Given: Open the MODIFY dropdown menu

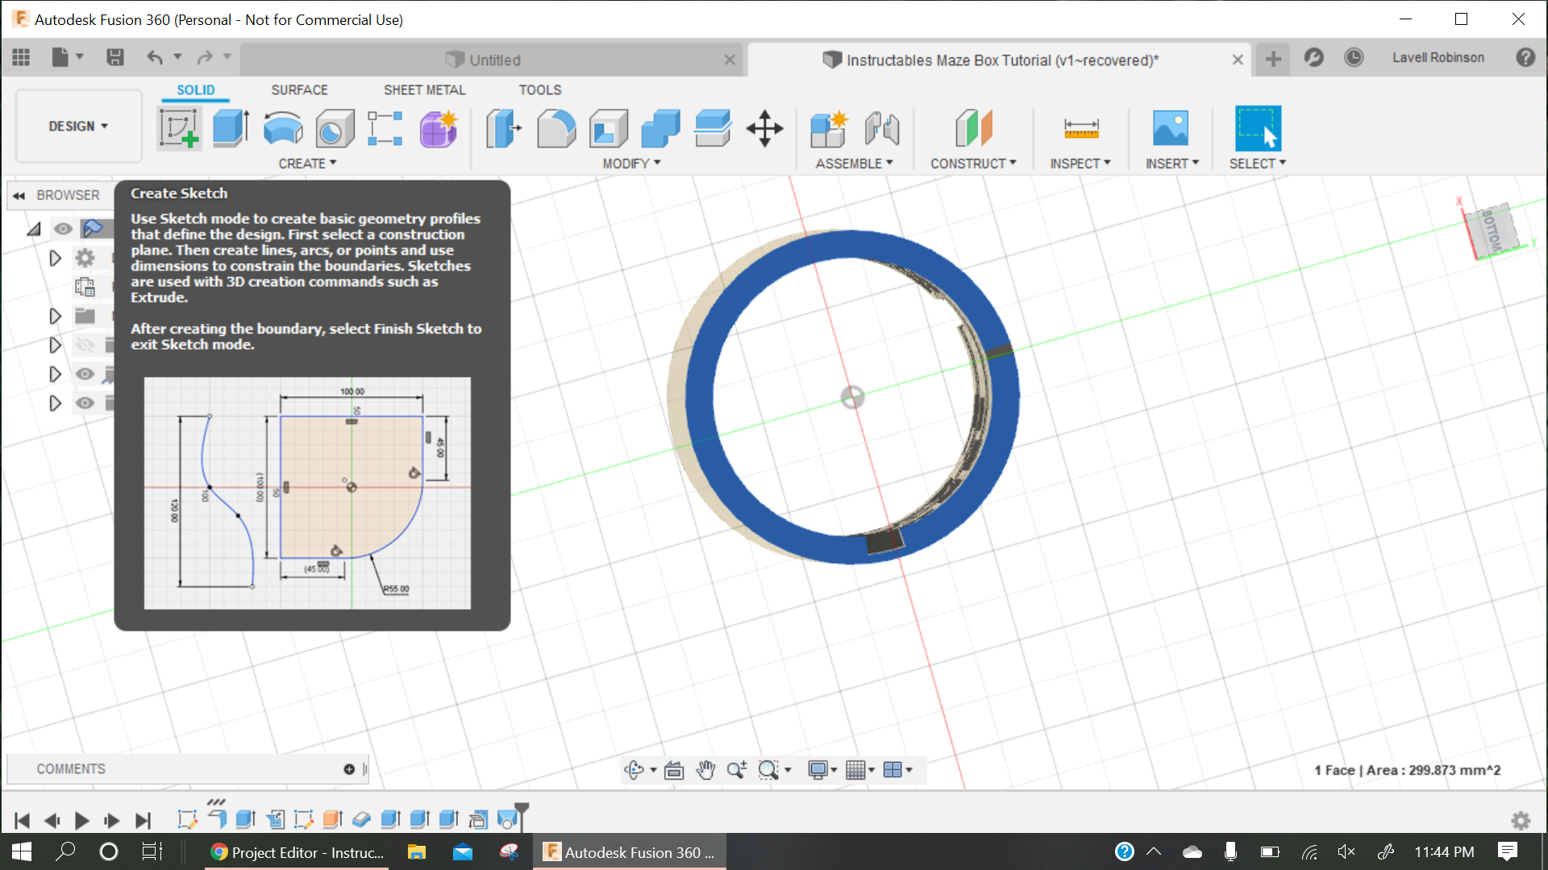Looking at the screenshot, I should click(x=631, y=164).
